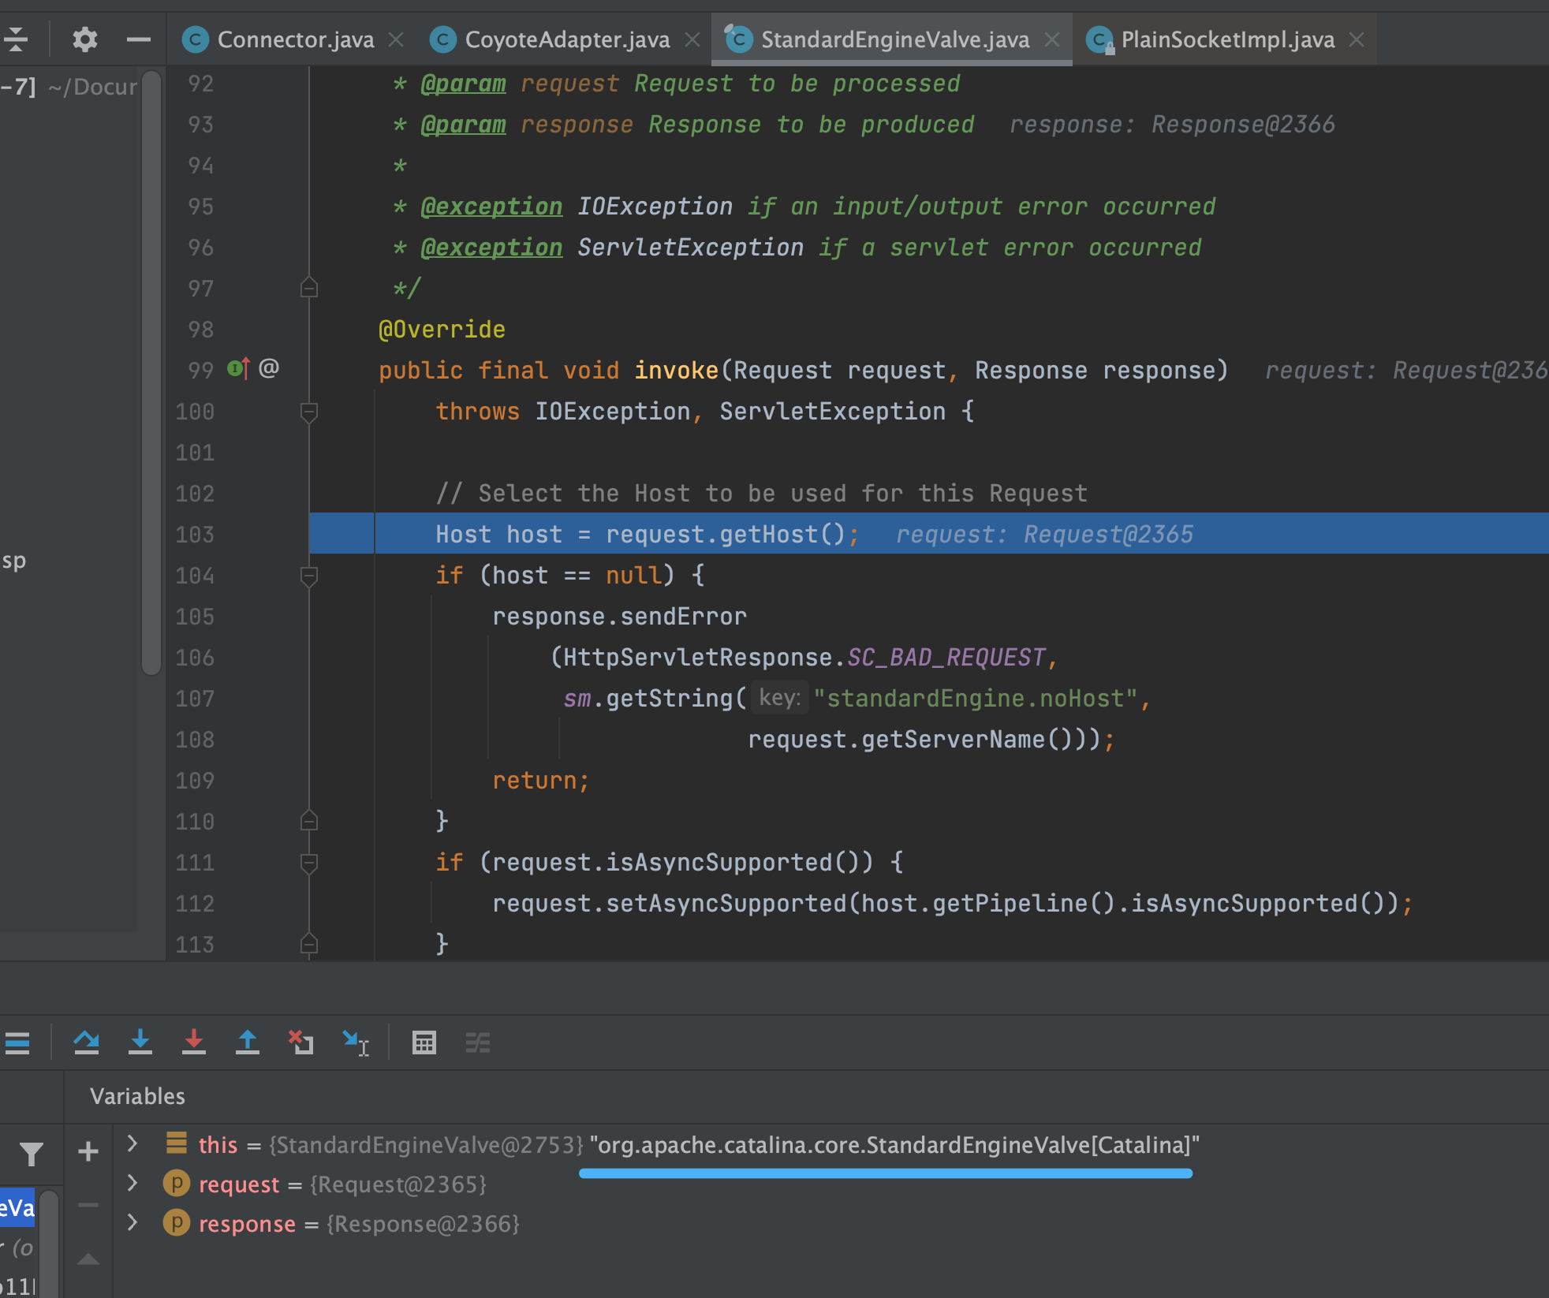Image resolution: width=1549 pixels, height=1298 pixels.
Task: Expand the request variable node
Action: click(133, 1183)
